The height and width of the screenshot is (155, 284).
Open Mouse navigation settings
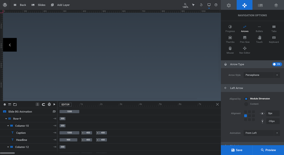[x=230, y=50]
